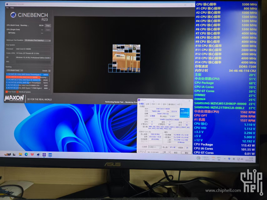This screenshot has width=267, height=200.
Task: Open the 工具 dropdown arrow in CPU-Z
Action: [x=169, y=152]
